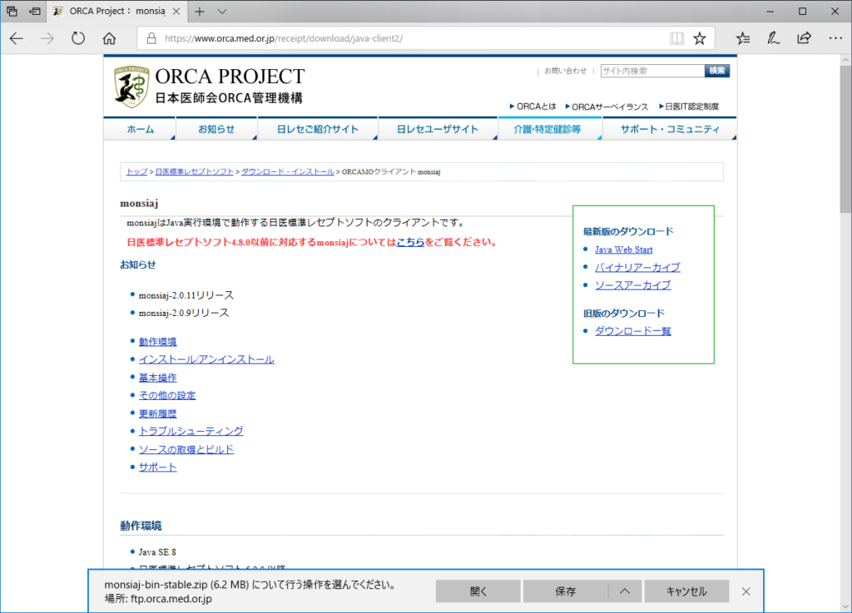The height and width of the screenshot is (613, 852).
Task: Open ソースアーカイブ download link
Action: tap(632, 285)
